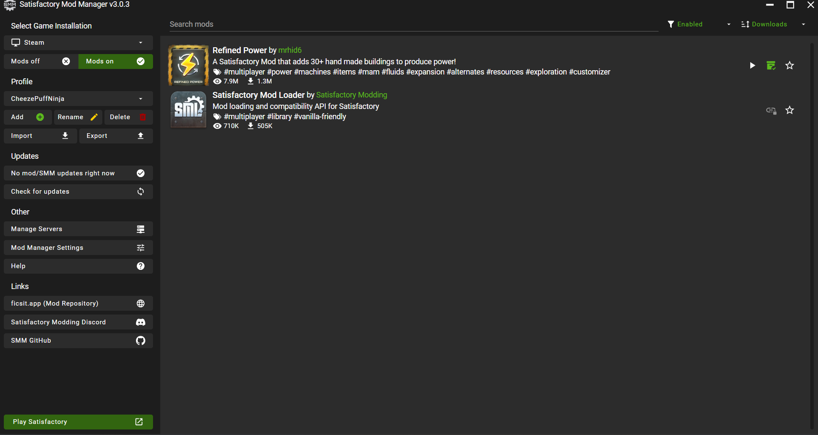Toggle Mods on
This screenshot has width=818, height=435.
point(116,61)
